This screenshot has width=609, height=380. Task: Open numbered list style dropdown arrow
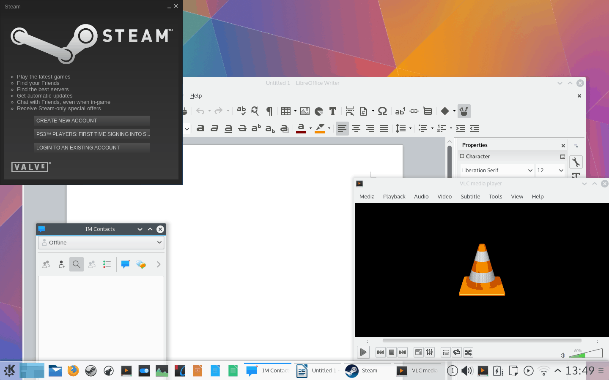click(451, 128)
